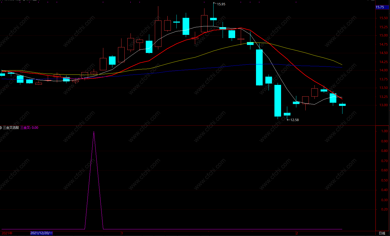390x236 pixels.
Task: Select the 三金叉: 0.00 indicator value
Action: coord(29,128)
